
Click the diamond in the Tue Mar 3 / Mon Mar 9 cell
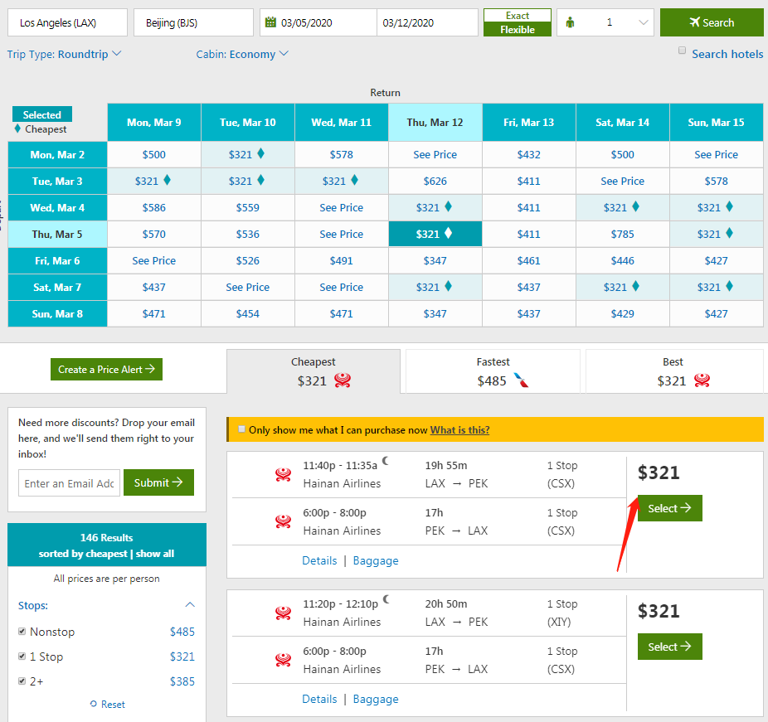click(167, 180)
